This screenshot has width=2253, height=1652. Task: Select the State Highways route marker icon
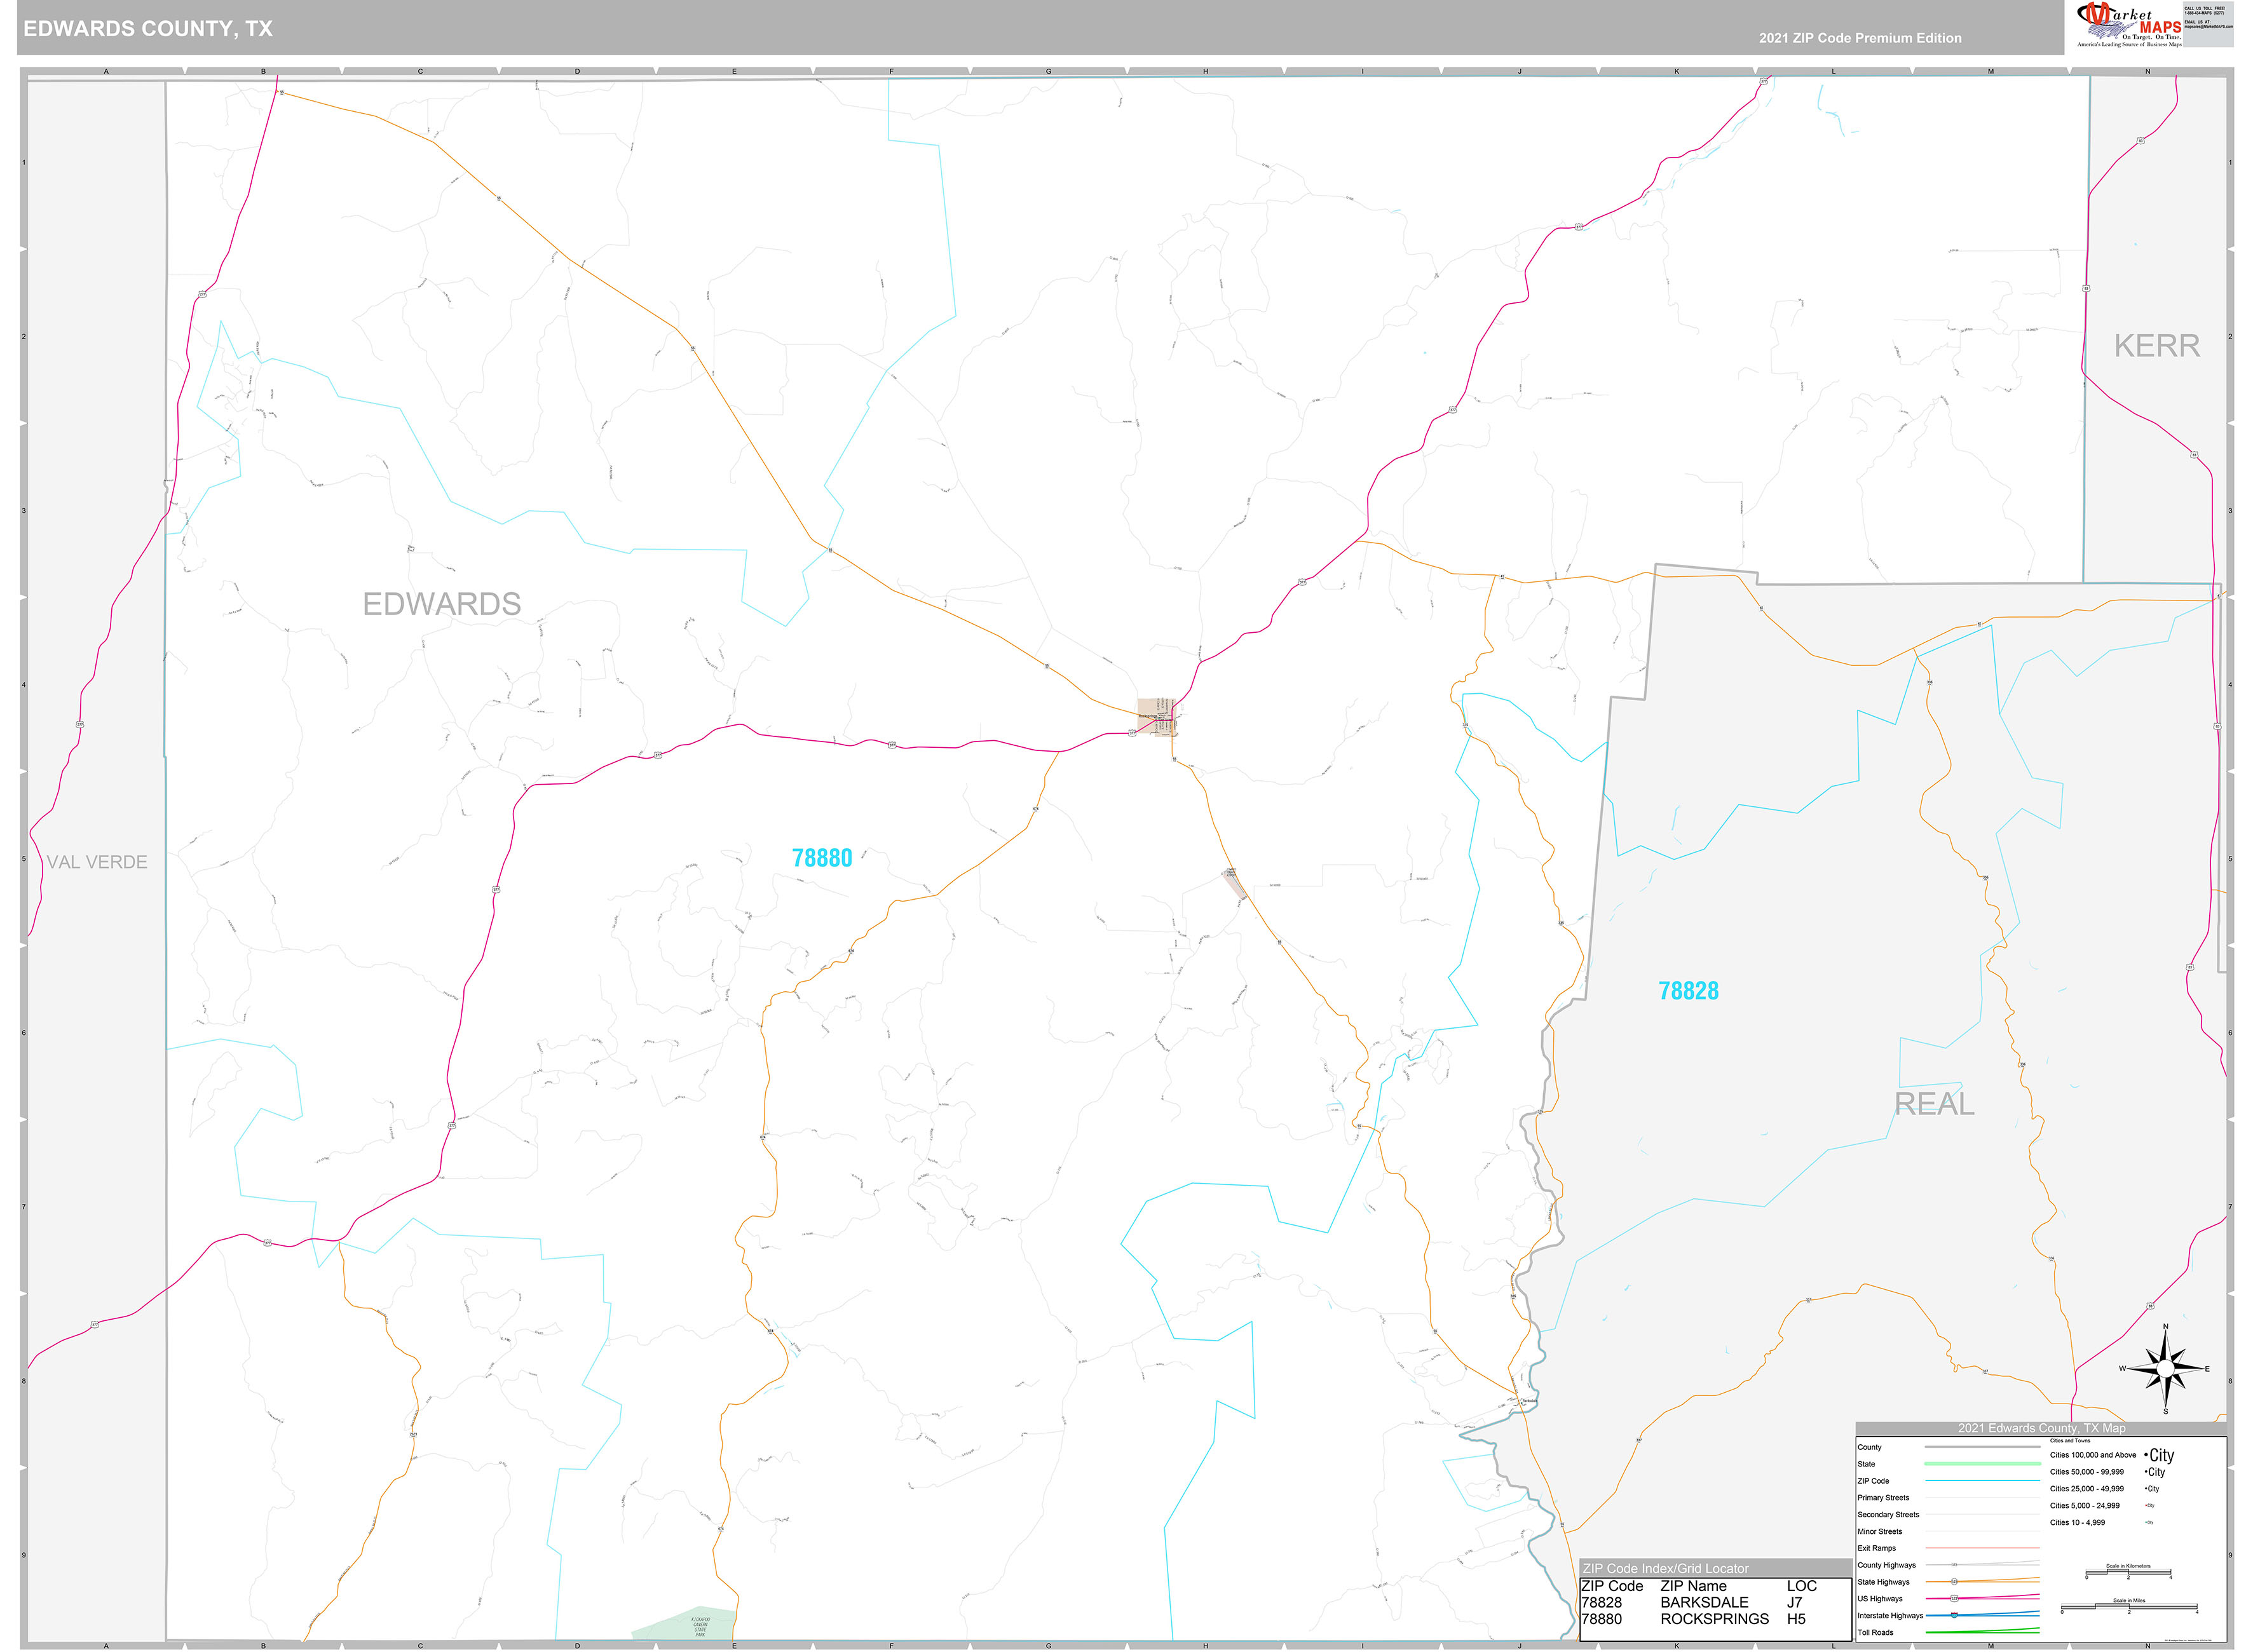tap(1954, 1582)
